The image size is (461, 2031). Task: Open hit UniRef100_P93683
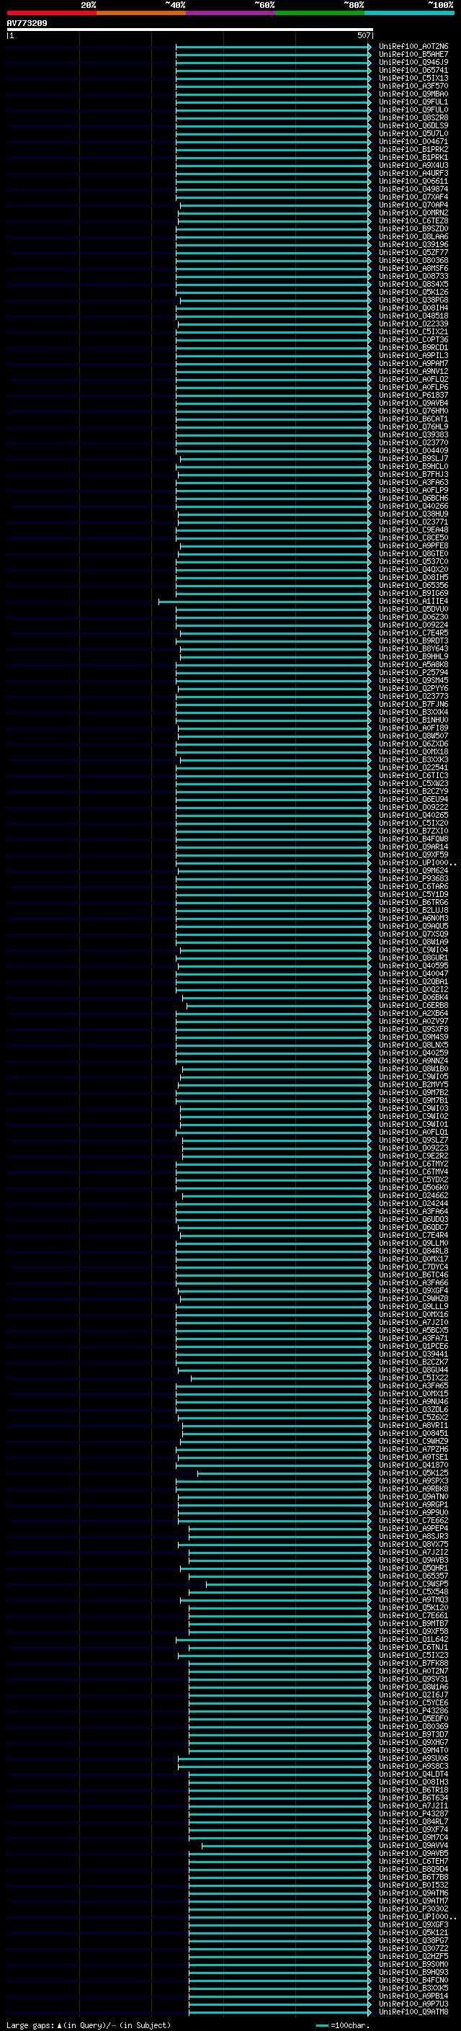tap(413, 879)
